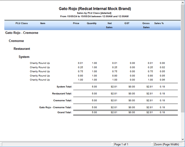Click the scroll up arrow
The width and height of the screenshot is (185, 147).
183,3
